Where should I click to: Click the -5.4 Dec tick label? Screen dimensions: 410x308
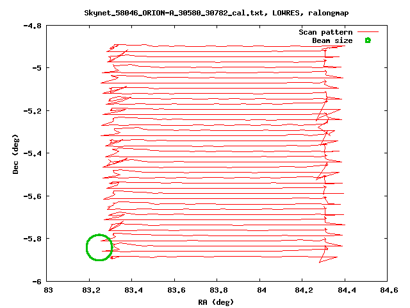pos(33,153)
